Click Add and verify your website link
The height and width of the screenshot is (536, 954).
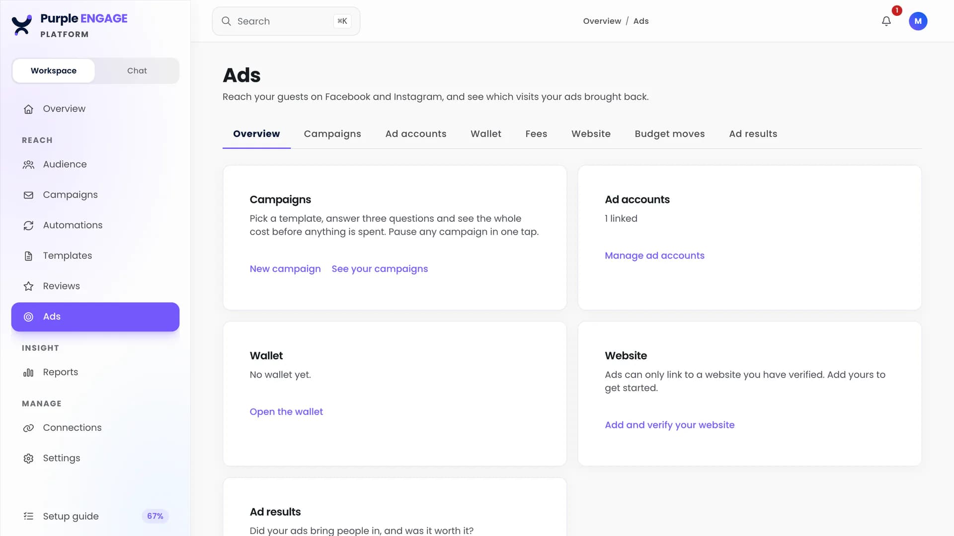[669, 425]
